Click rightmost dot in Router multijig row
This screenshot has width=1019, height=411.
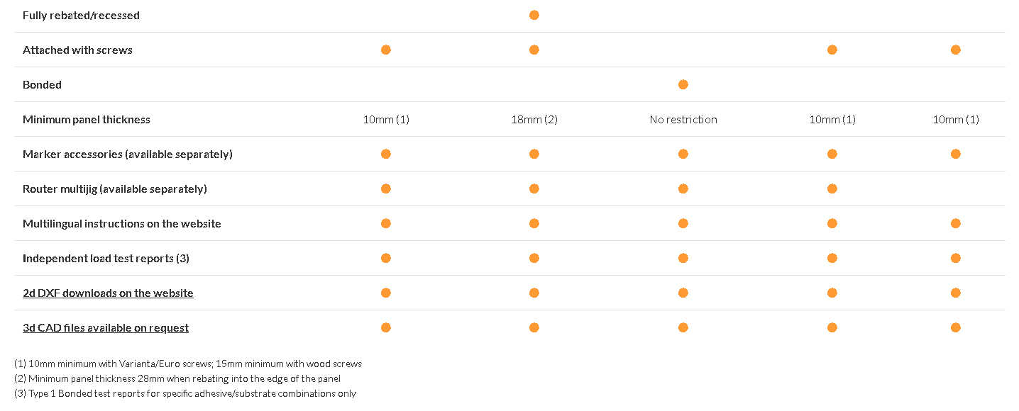point(832,188)
